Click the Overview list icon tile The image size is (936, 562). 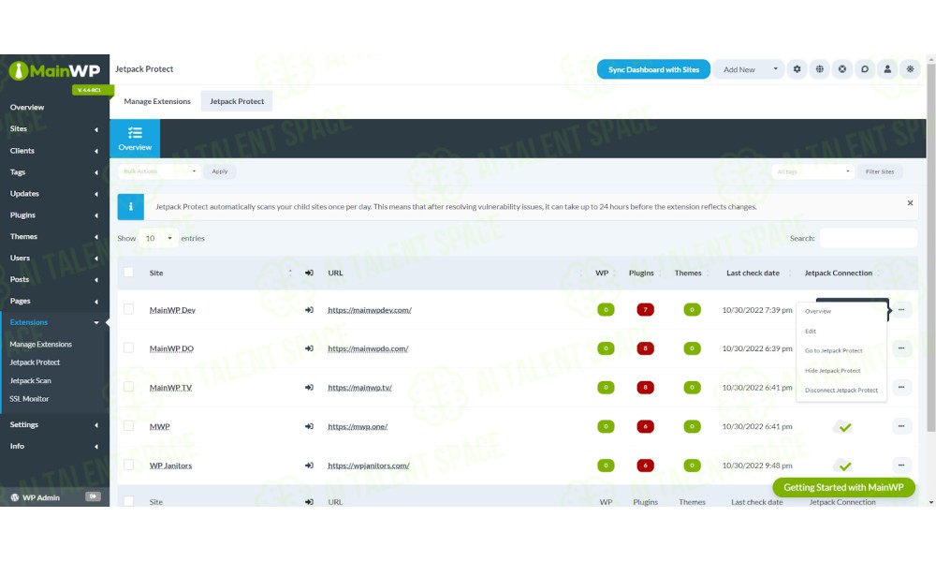point(135,139)
